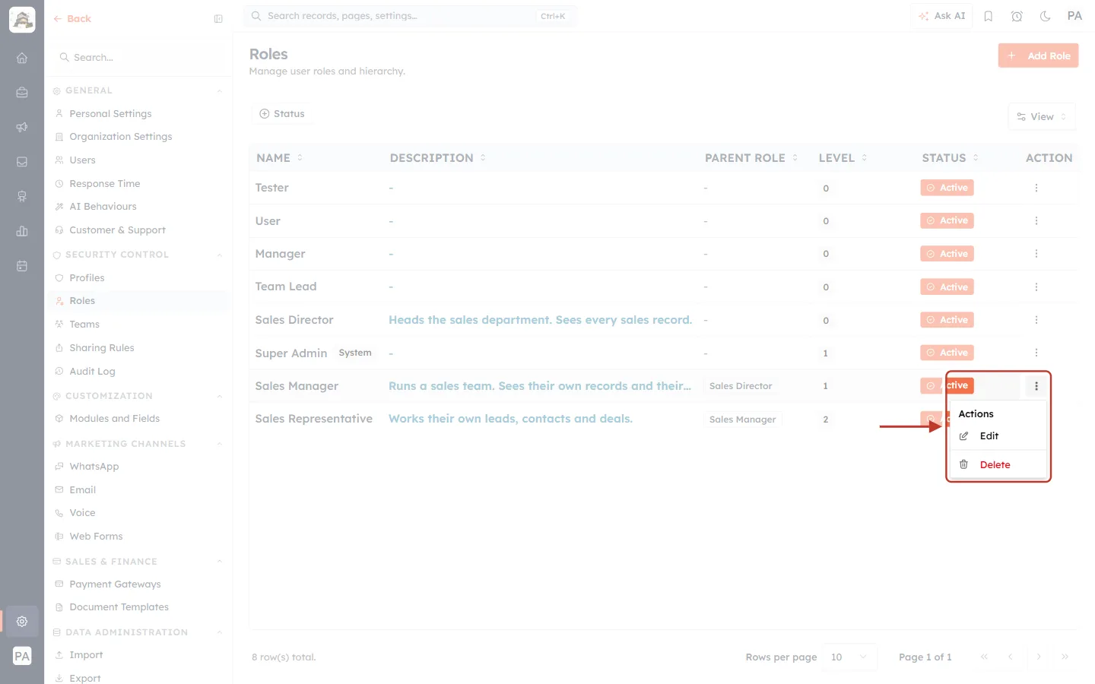The width and height of the screenshot is (1095, 684).
Task: Collapse the Customization section
Action: pos(219,397)
